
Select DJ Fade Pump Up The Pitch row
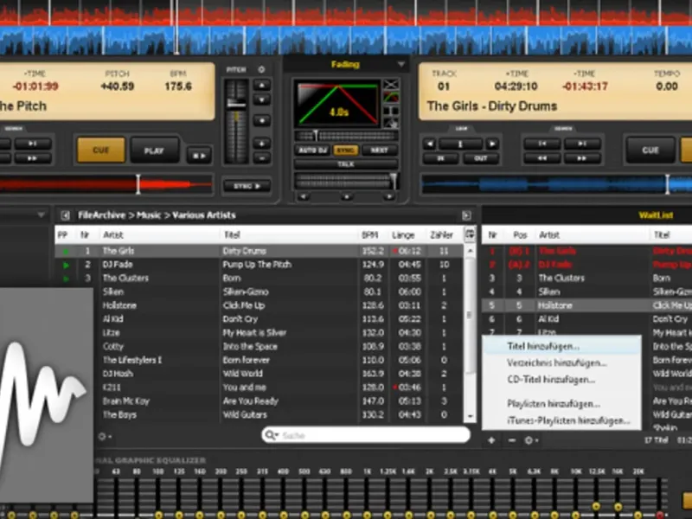point(259,265)
